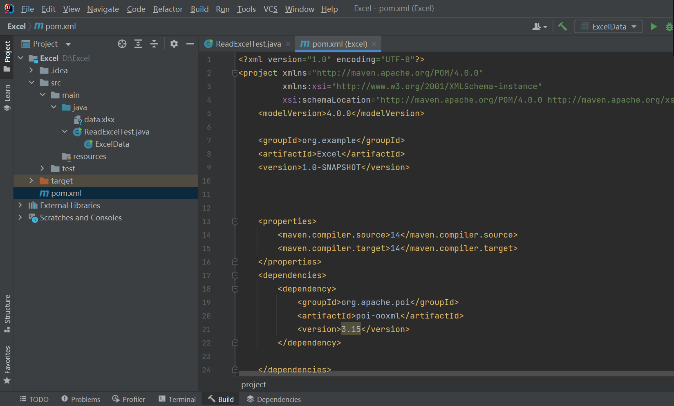
Task: Launch the debugger bug icon
Action: point(669,26)
